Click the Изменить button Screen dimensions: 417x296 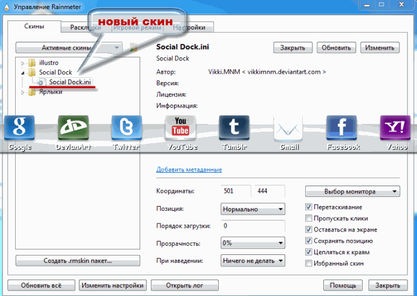click(380, 48)
